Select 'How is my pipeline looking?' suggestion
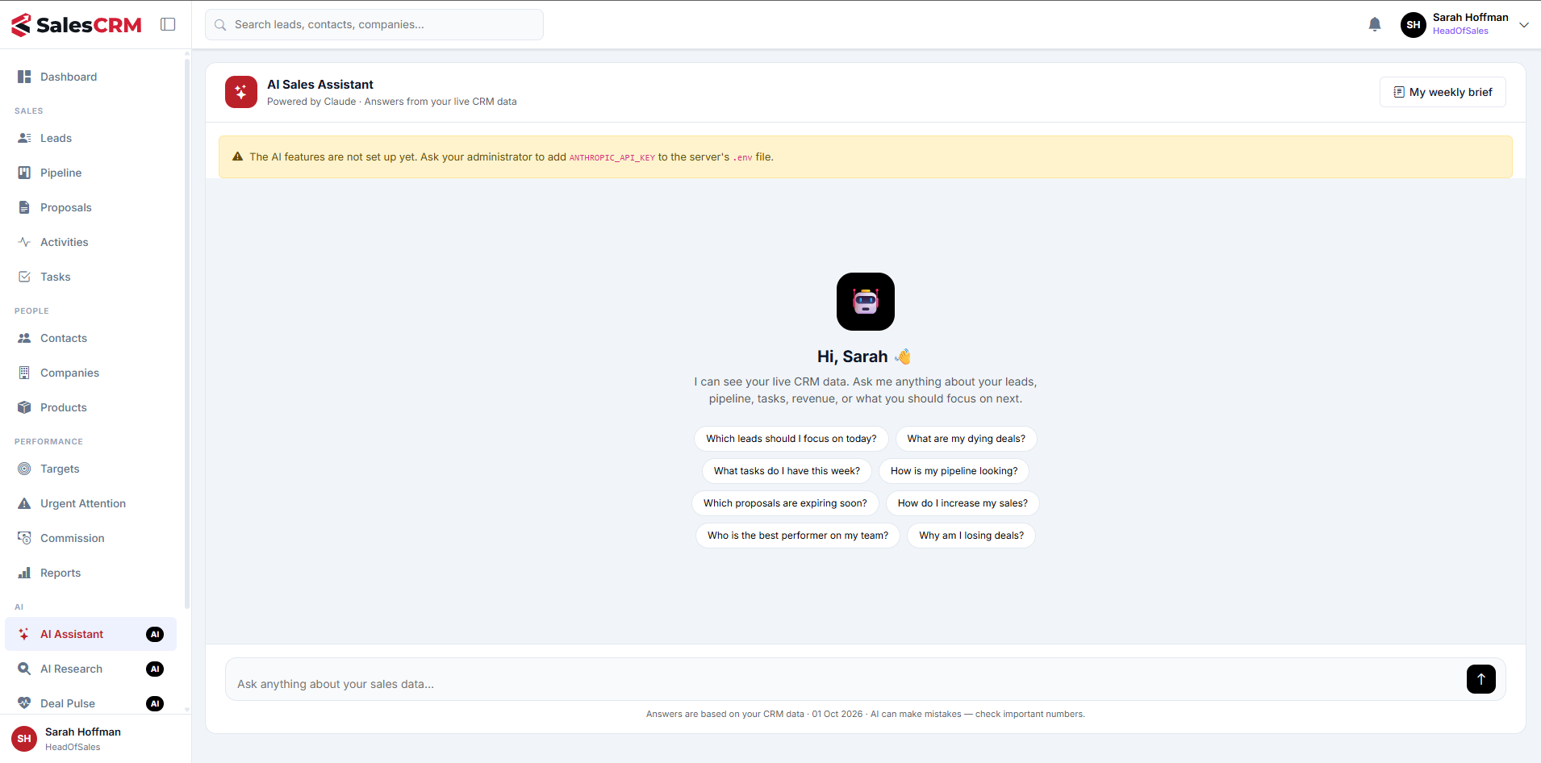Image resolution: width=1541 pixels, height=763 pixels. pyautogui.click(x=954, y=471)
